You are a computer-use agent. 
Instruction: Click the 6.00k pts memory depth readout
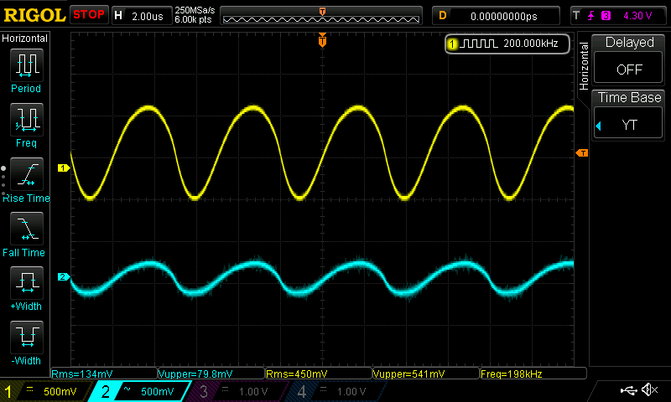(x=193, y=19)
